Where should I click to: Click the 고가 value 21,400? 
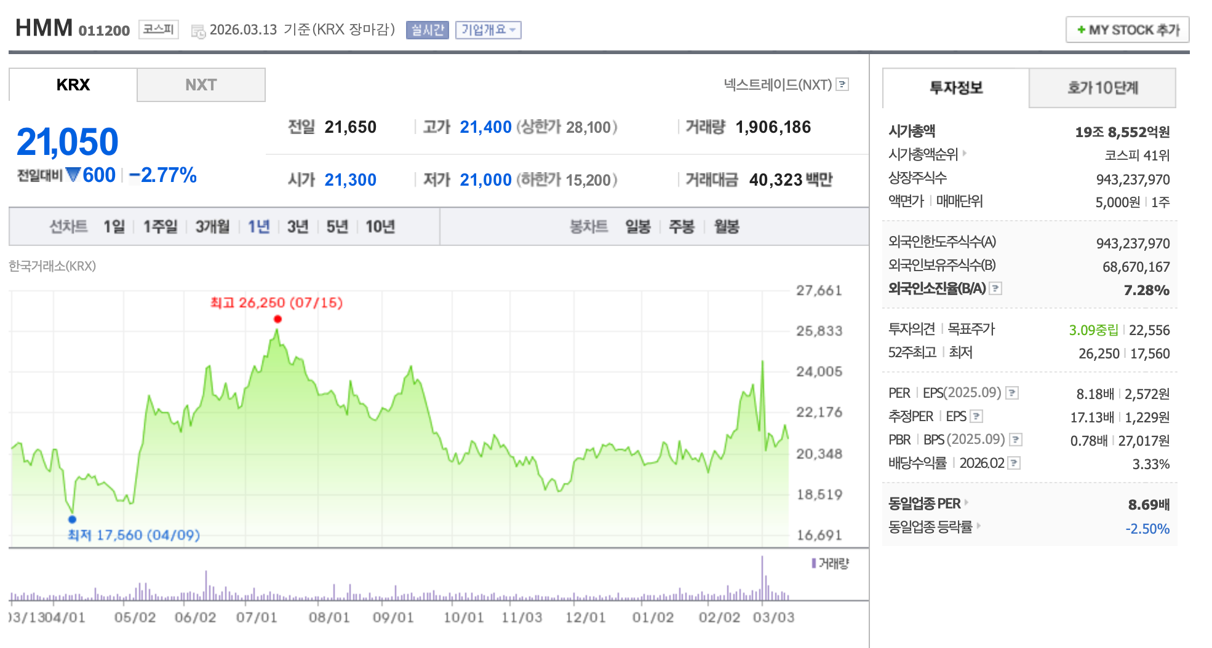pyautogui.click(x=485, y=127)
